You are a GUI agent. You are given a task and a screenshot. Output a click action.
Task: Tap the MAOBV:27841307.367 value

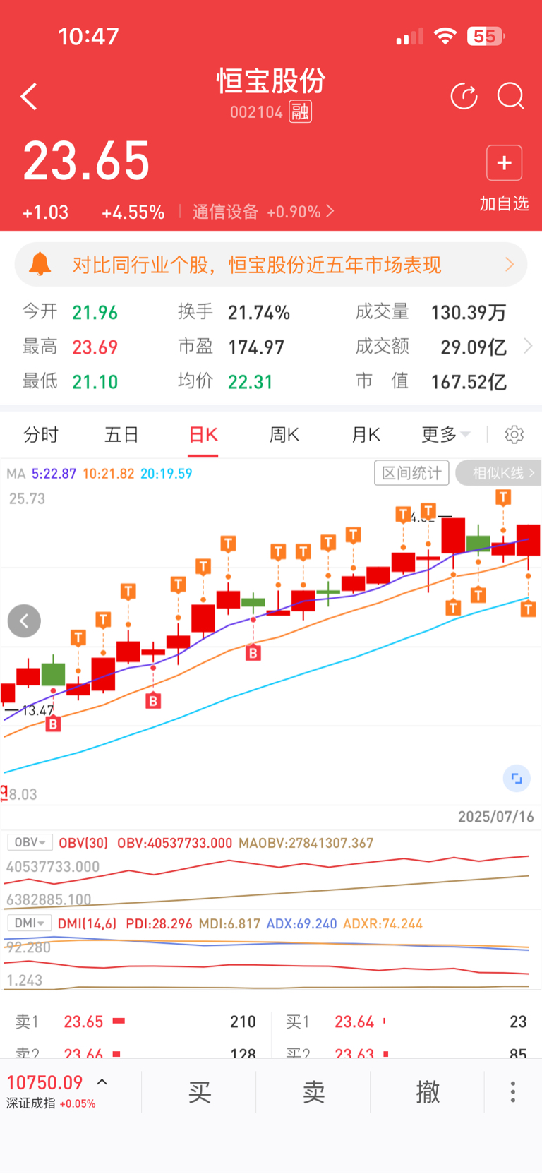pos(306,843)
